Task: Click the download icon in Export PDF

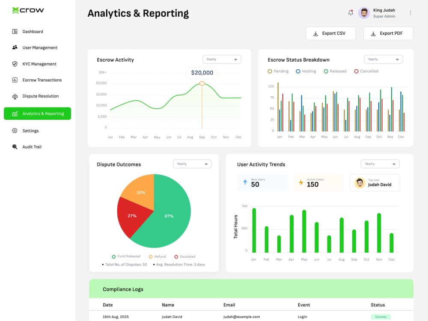Action: (373, 33)
